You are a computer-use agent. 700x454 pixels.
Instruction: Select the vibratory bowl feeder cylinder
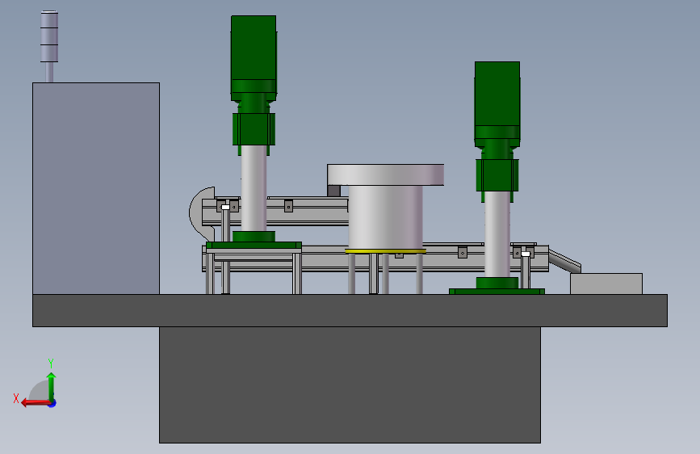[x=385, y=217]
